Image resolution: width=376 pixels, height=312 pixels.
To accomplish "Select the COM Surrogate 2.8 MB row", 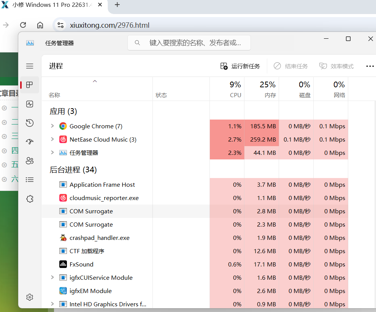I will (195, 211).
